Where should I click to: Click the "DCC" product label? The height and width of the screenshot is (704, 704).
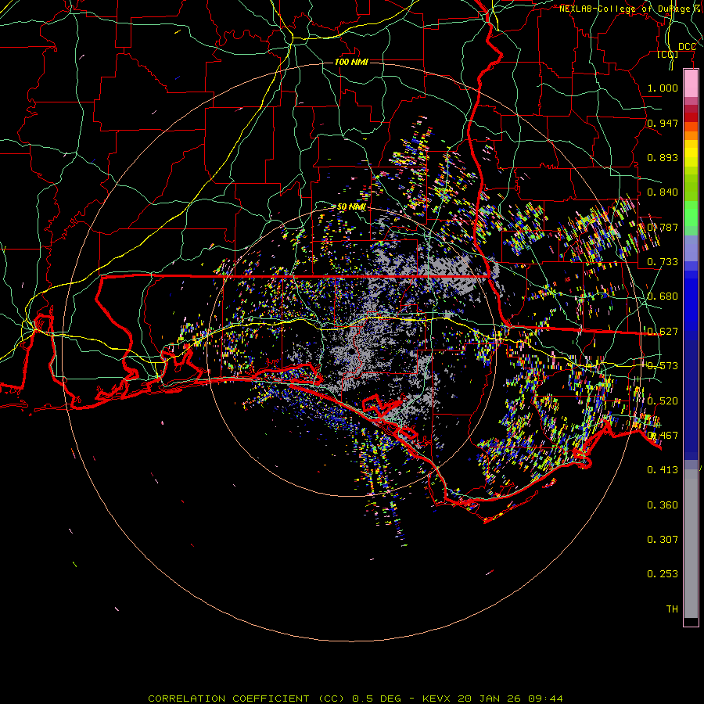tap(687, 47)
